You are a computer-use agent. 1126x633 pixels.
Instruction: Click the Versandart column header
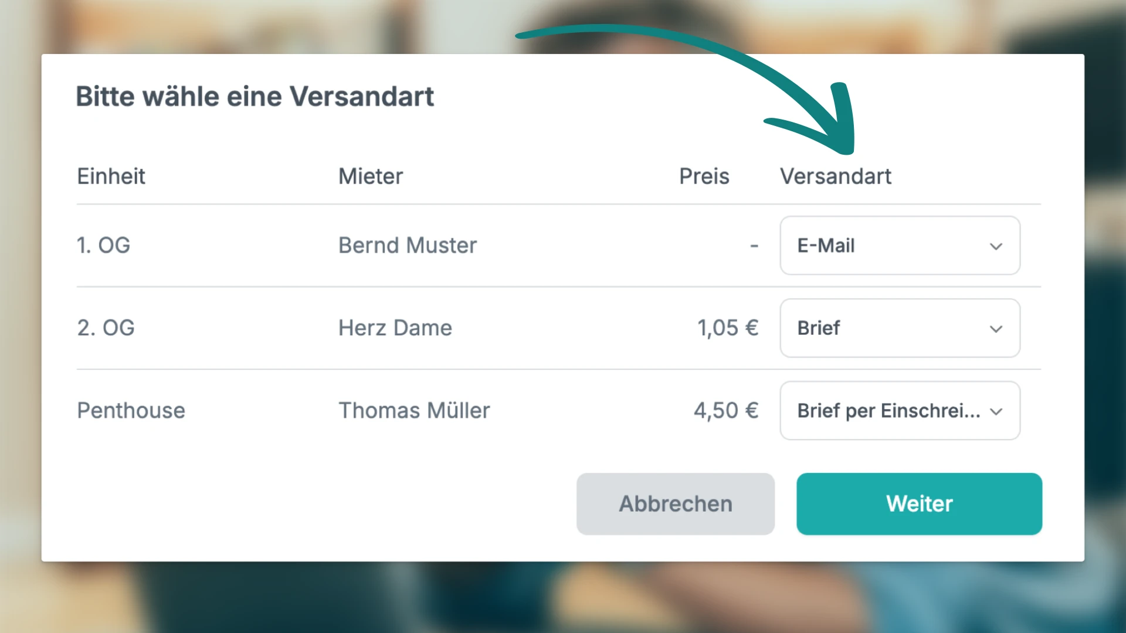[x=835, y=176]
